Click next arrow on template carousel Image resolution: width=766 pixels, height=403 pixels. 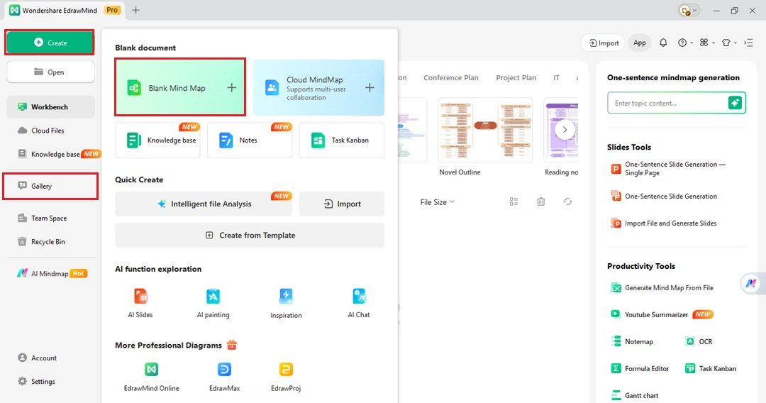(x=565, y=130)
